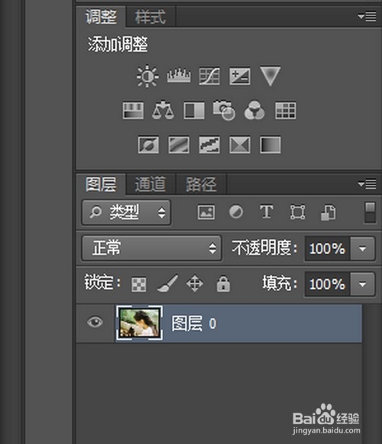Add a Selective Color adjustment
The image size is (382, 444).
click(240, 144)
